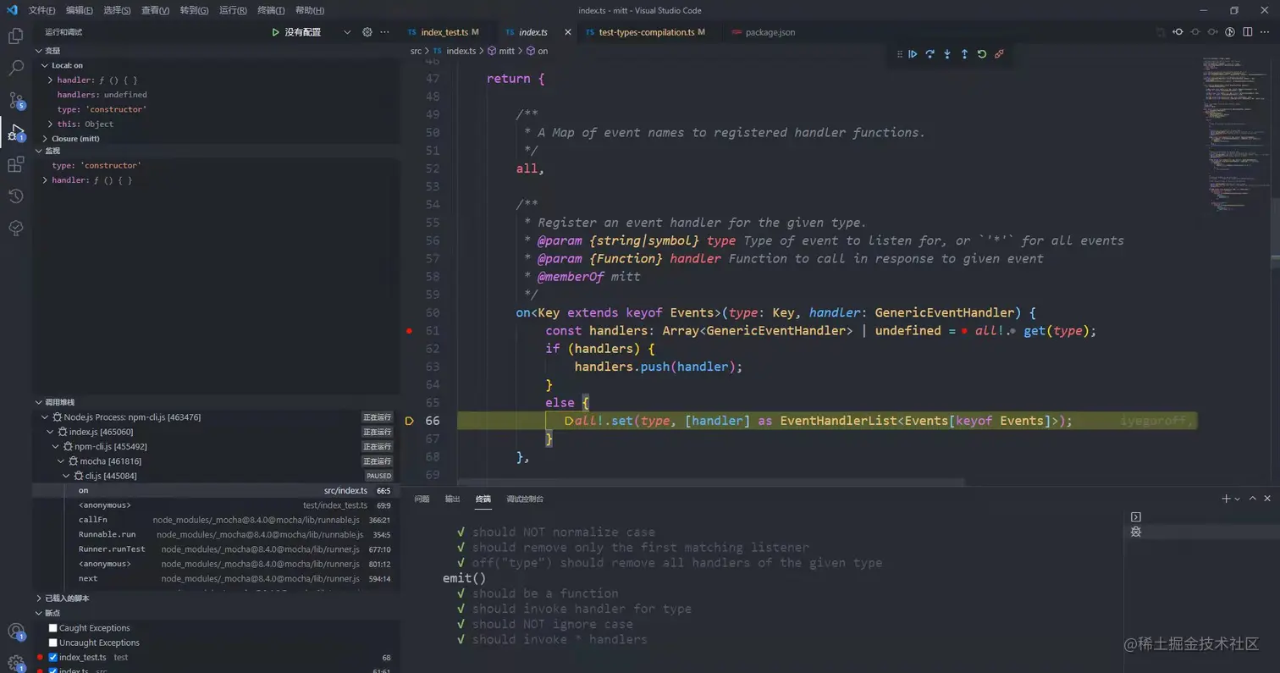Disconnect the debugger with the red plug icon
1280x673 pixels.
(x=999, y=54)
